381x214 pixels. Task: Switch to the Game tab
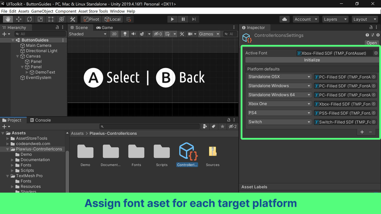[105, 28]
